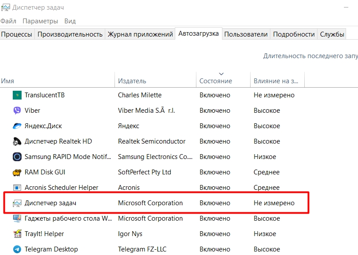Click the Samsung Electronics Co.... publisher cell
358x255 pixels.
(x=155, y=157)
